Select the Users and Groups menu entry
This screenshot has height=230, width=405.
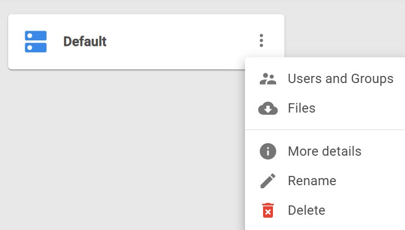pos(340,79)
